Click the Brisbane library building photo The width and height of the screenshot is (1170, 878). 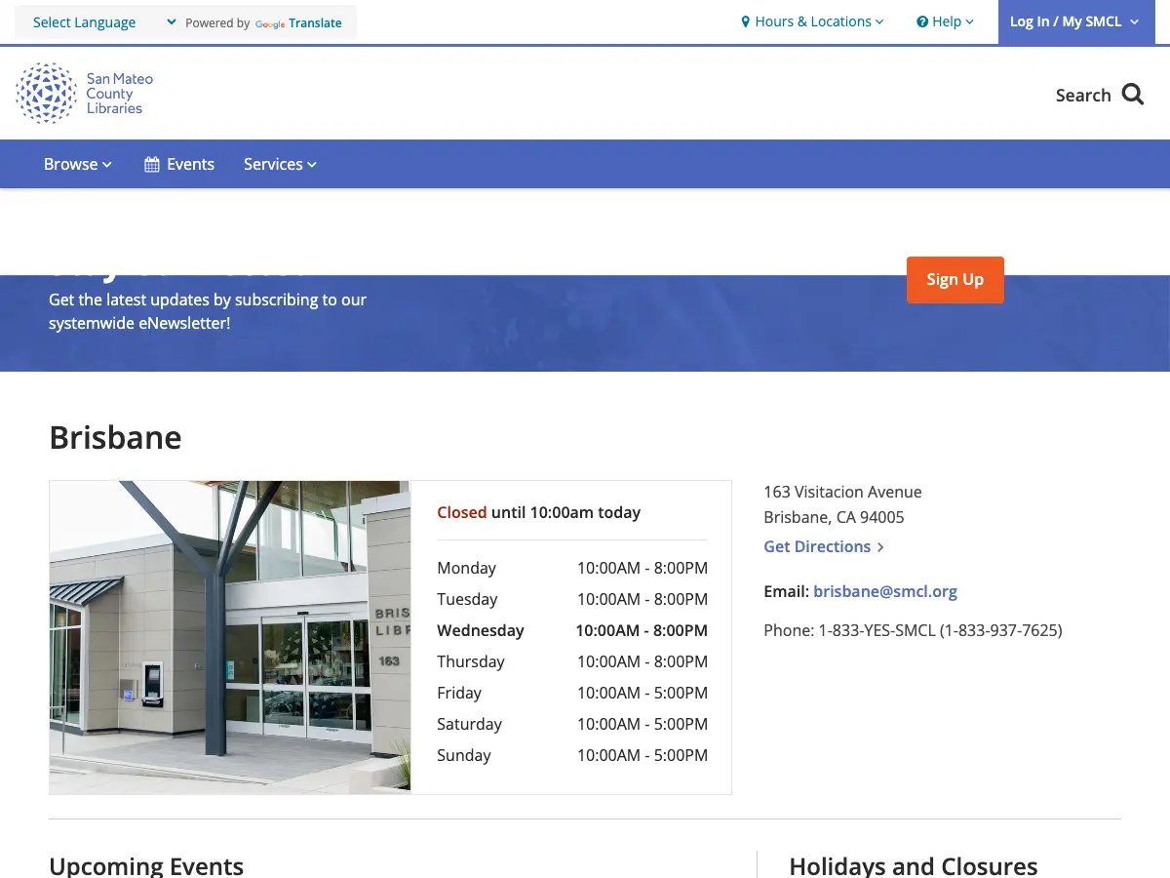pos(230,637)
